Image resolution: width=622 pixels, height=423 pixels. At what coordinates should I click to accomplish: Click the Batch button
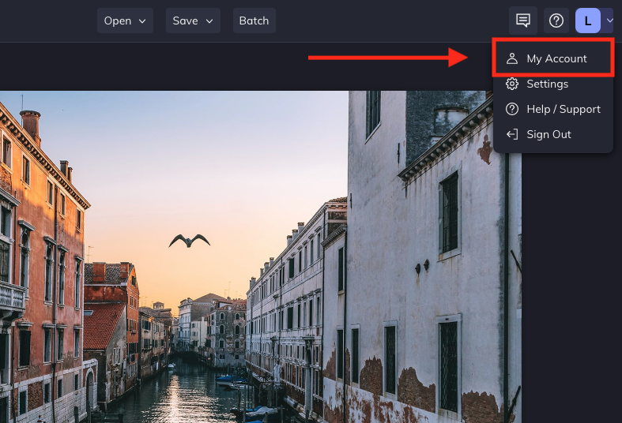click(x=254, y=21)
